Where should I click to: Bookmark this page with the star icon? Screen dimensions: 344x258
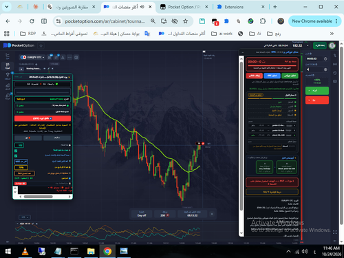click(185, 21)
